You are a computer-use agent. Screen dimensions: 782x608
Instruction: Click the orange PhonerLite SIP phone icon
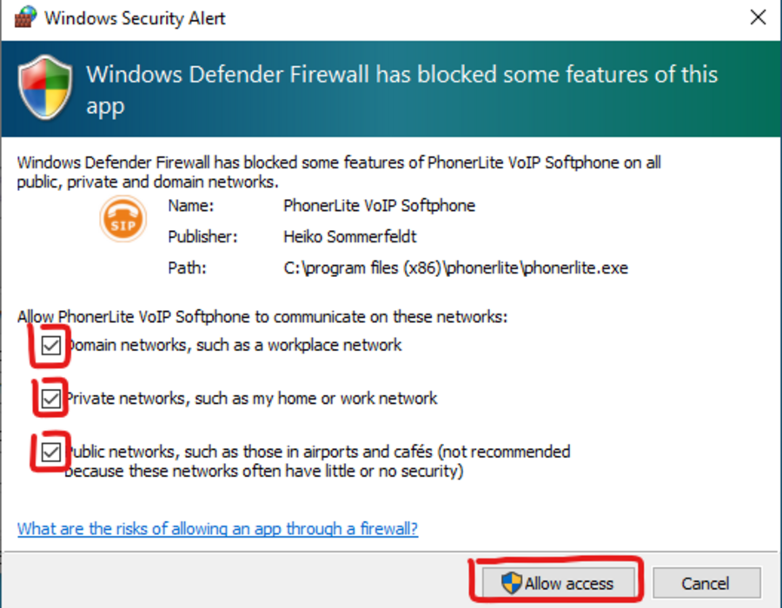pyautogui.click(x=123, y=219)
